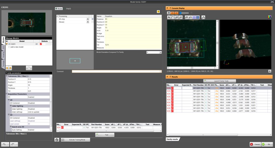
Task: Click the redo arrow button
Action: (x=13, y=144)
